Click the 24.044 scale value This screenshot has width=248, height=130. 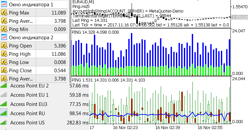[x=239, y=79]
